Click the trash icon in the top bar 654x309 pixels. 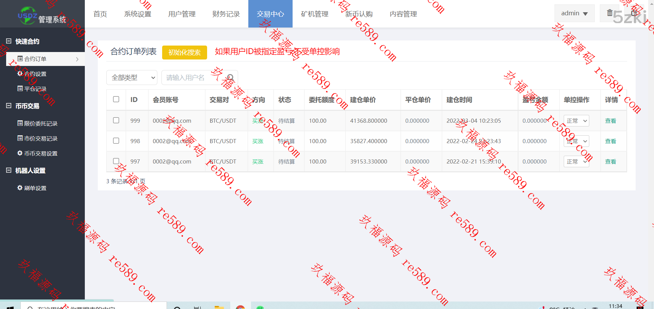609,13
